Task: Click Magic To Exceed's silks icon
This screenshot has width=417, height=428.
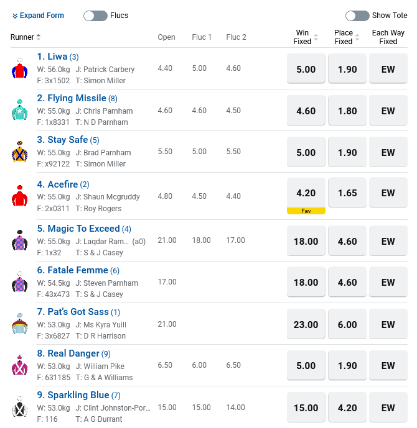Action: pyautogui.click(x=20, y=240)
